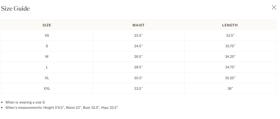Select the XS size cell
Viewport: 280px width, 119px height.
point(47,35)
